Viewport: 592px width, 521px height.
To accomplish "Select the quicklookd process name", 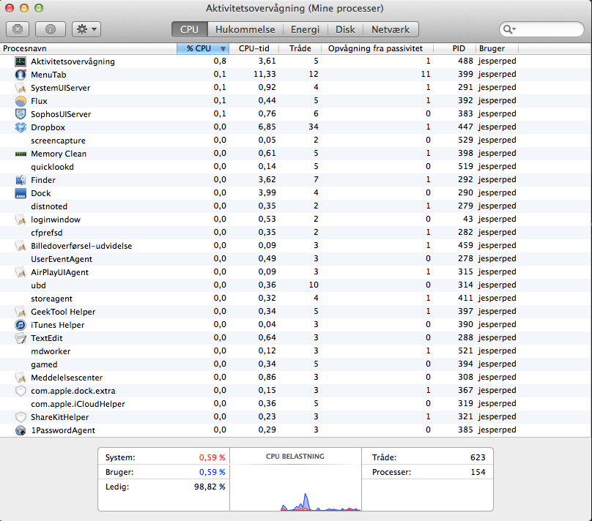I will click(52, 167).
